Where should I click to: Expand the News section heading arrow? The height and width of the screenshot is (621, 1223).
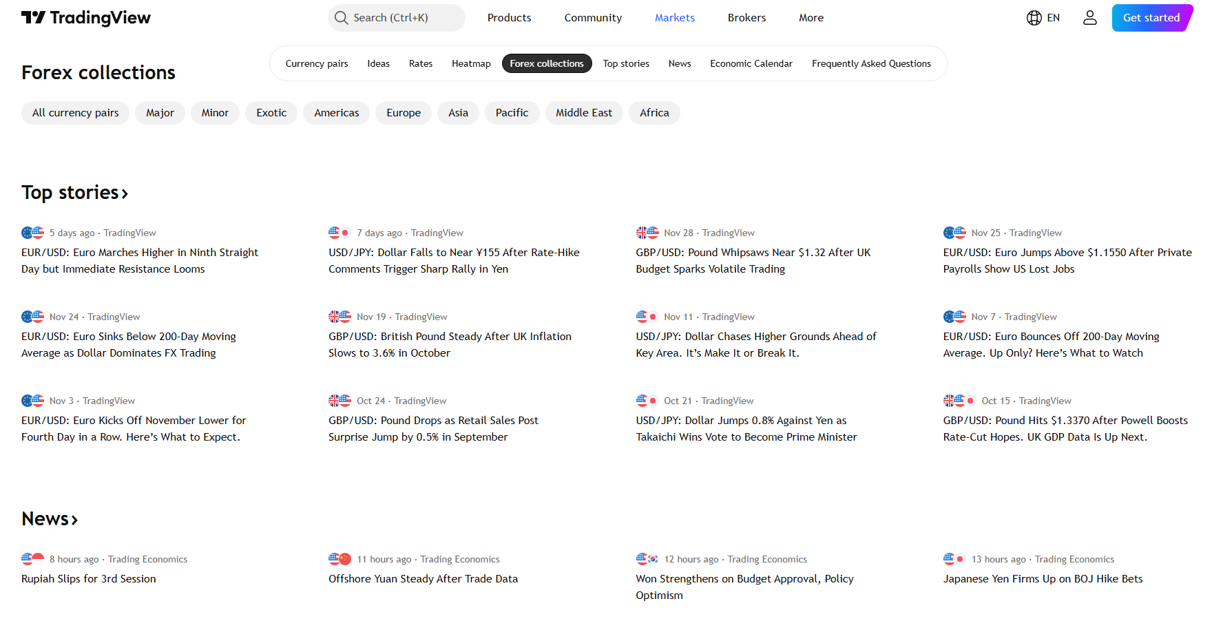coord(74,520)
